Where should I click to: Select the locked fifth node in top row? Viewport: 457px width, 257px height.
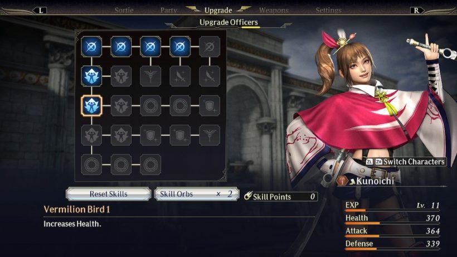210,47
